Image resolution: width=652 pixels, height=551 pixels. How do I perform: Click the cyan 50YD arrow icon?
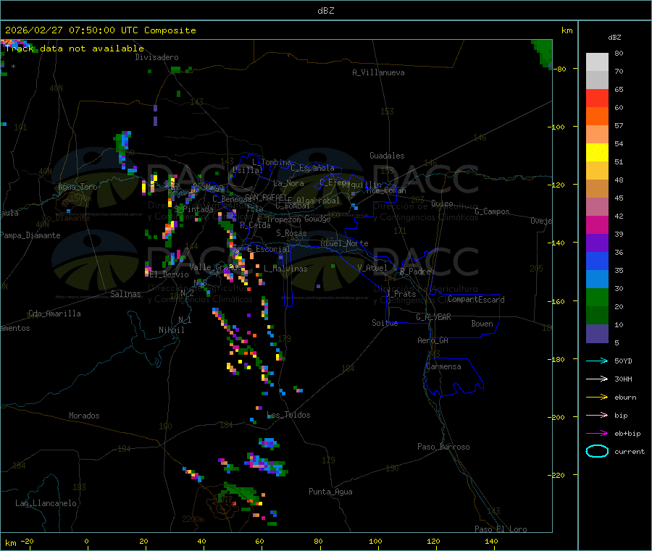597,361
